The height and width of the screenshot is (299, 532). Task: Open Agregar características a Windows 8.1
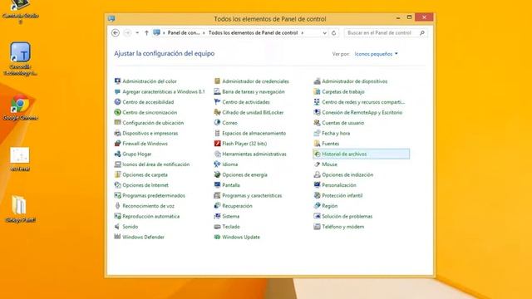(x=164, y=91)
